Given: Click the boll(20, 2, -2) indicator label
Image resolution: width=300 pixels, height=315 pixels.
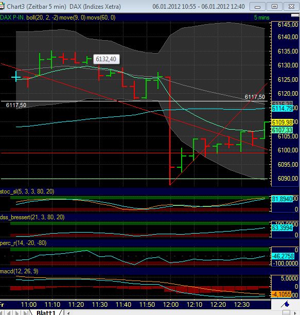Looking at the screenshot, I should tap(42, 17).
